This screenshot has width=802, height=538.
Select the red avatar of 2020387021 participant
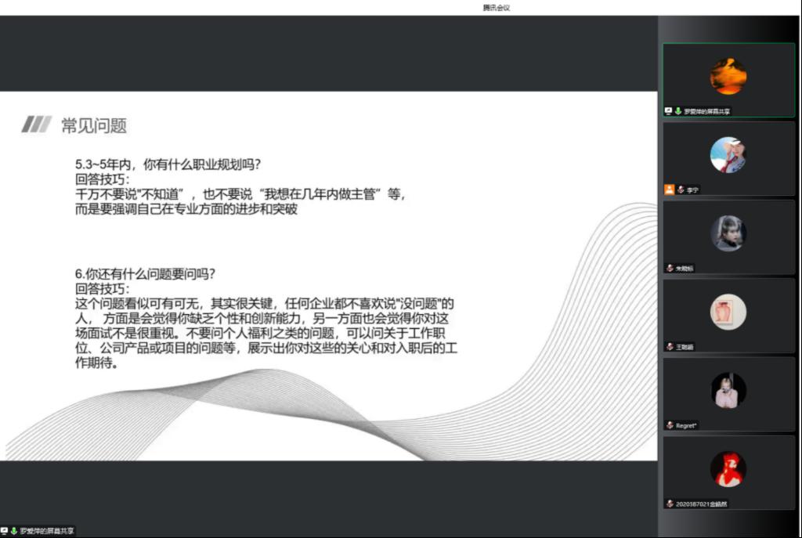pyautogui.click(x=728, y=468)
